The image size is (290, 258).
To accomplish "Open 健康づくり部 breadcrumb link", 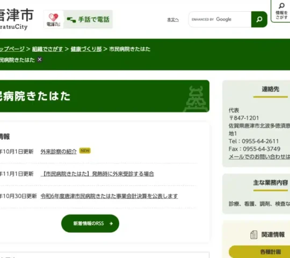I will 86,49.
